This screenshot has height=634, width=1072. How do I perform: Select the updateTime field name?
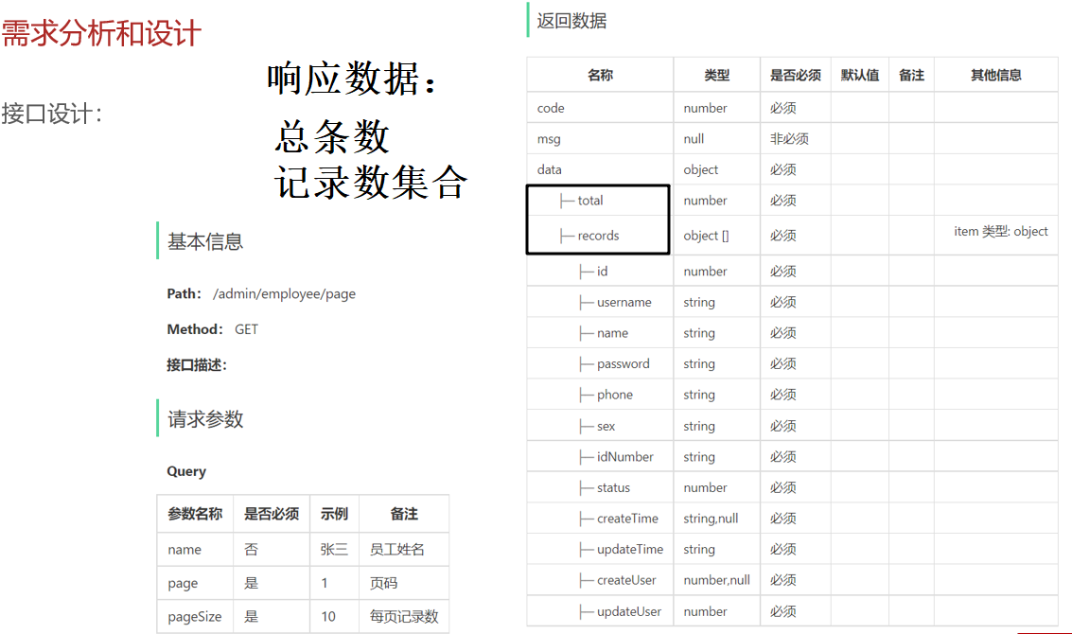coord(629,549)
